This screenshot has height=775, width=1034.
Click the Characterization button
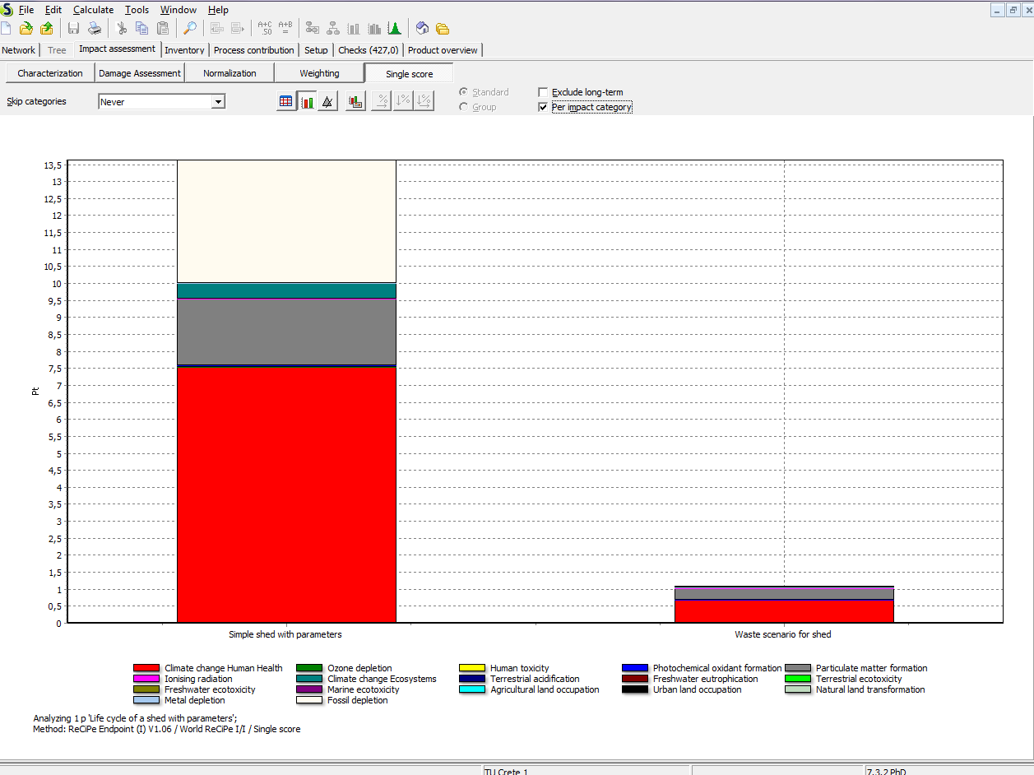click(x=50, y=73)
